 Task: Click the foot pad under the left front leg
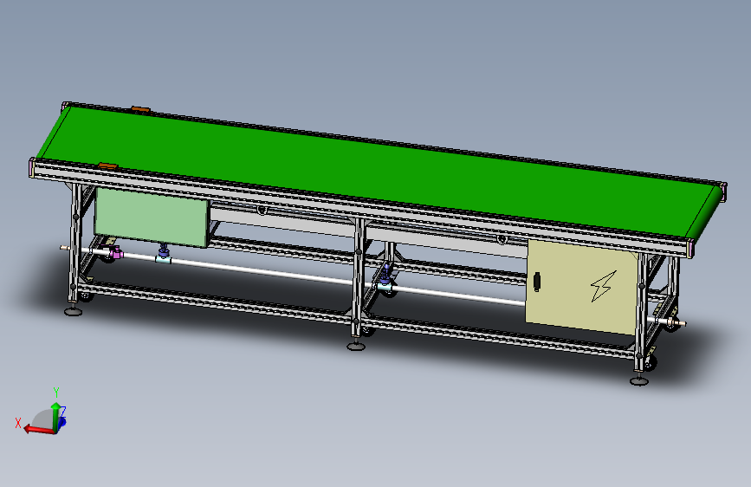[74, 312]
